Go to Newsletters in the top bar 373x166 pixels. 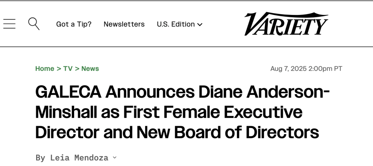(x=124, y=24)
